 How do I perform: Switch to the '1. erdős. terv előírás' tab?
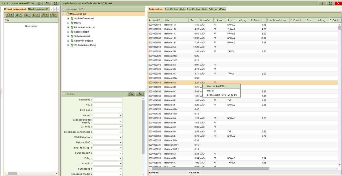(175, 9)
